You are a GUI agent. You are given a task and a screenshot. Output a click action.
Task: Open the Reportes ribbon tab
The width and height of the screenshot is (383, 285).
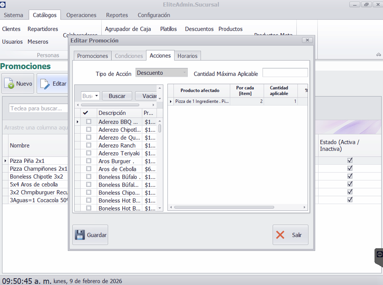117,15
